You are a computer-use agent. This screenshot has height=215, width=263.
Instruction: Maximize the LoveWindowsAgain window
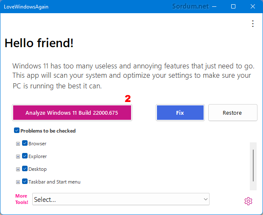pyautogui.click(x=233, y=6)
